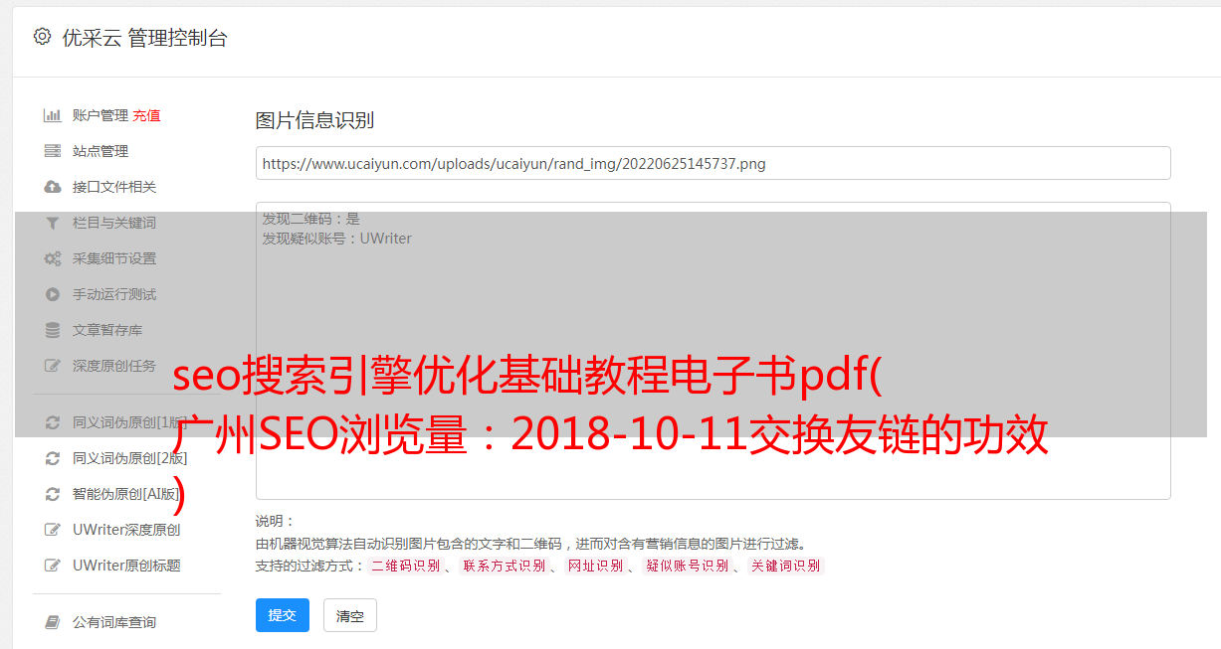
Task: Click the 清空 button
Action: point(350,615)
